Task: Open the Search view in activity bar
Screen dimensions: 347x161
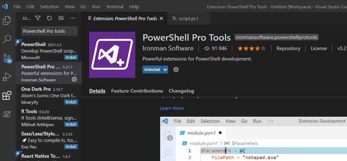Action: point(7,39)
